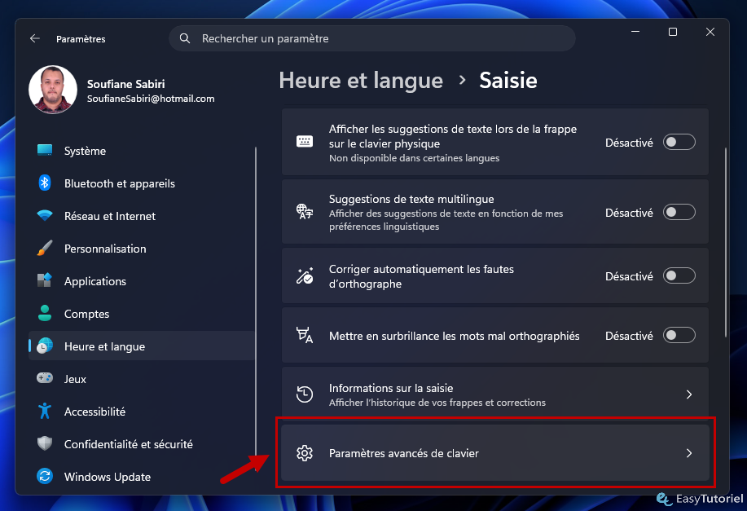This screenshot has width=747, height=511.
Task: Open Jeux settings
Action: [142, 378]
